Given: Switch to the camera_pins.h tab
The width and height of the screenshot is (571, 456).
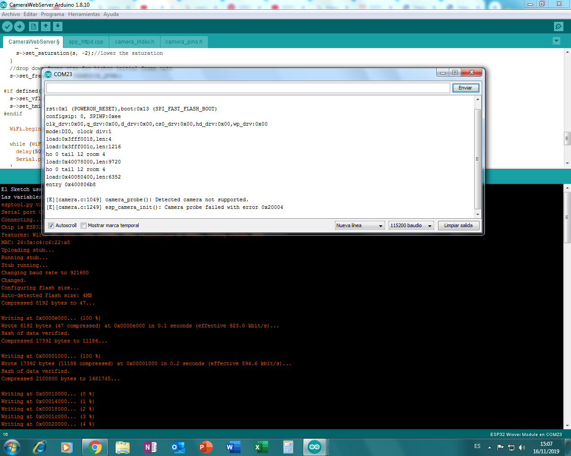Looking at the screenshot, I should pyautogui.click(x=184, y=42).
